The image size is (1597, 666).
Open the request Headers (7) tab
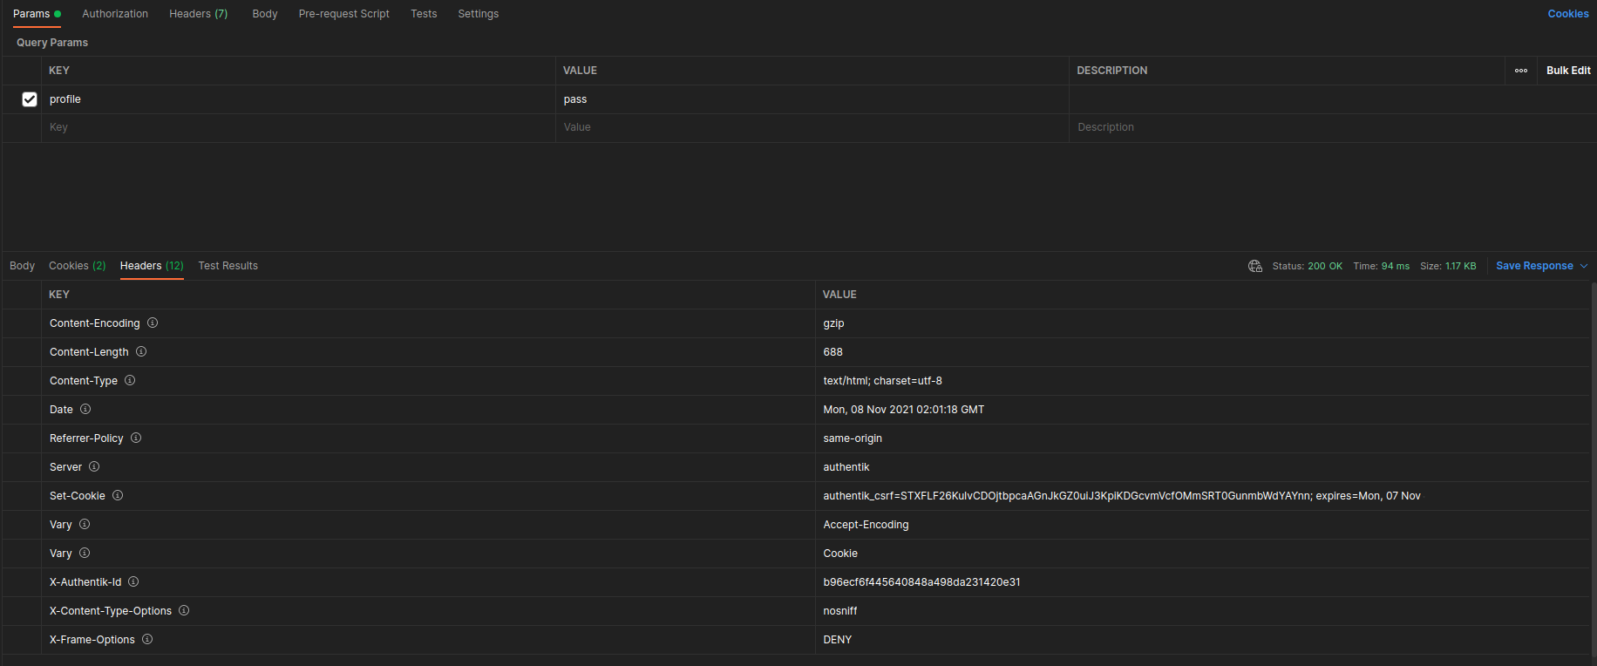(x=199, y=14)
